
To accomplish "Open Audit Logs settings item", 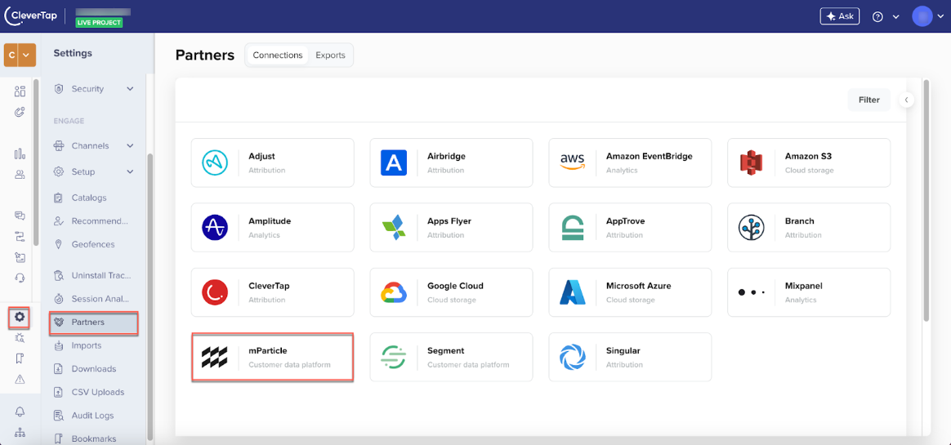I will [92, 416].
